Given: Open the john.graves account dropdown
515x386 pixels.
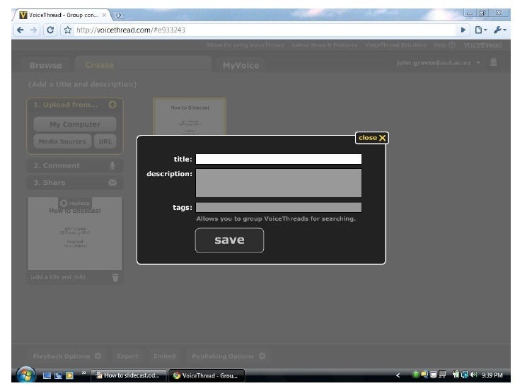Looking at the screenshot, I should tap(438, 63).
